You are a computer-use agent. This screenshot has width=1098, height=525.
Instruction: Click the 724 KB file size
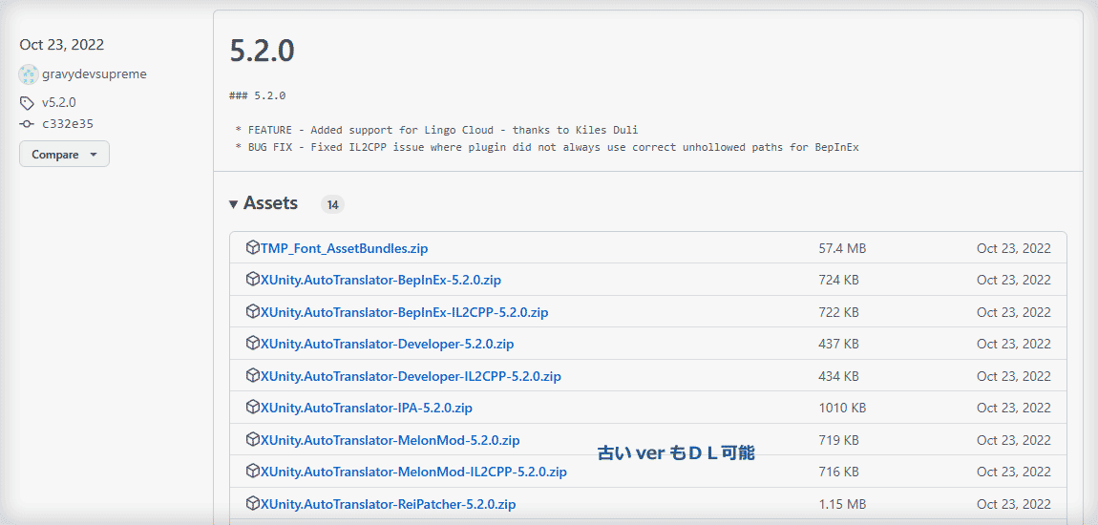coord(839,280)
